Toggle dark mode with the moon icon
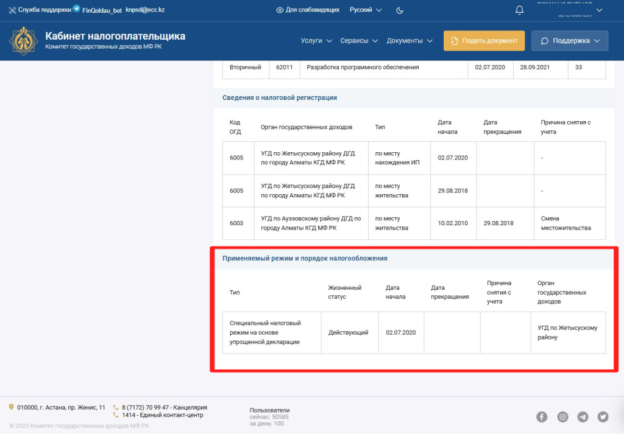Image resolution: width=624 pixels, height=434 pixels. [x=400, y=10]
